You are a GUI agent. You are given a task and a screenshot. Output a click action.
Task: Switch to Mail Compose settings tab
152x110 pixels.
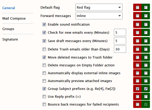(14, 19)
